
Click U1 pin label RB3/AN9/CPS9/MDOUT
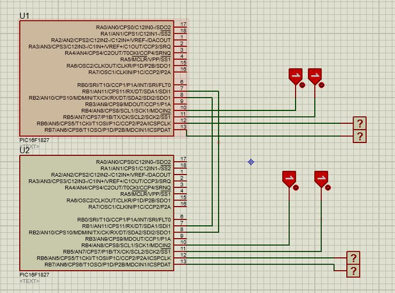coord(128,104)
